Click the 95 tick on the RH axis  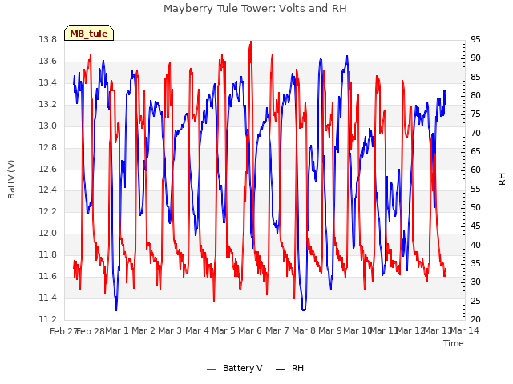coord(475,40)
